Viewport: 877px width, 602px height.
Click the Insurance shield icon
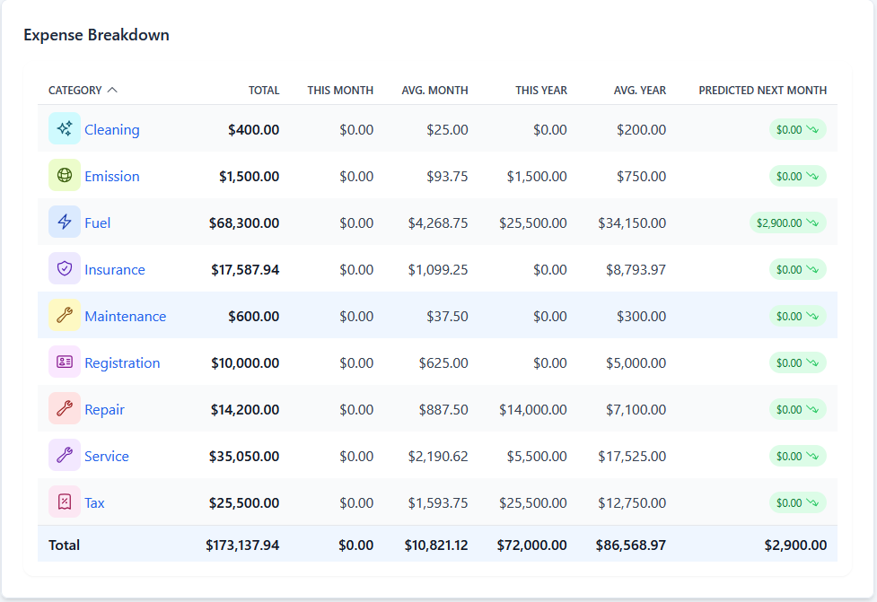point(65,269)
